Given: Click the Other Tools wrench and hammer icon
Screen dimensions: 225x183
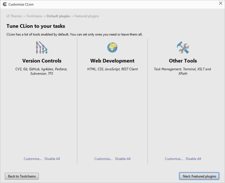Looking at the screenshot, I should (183, 48).
